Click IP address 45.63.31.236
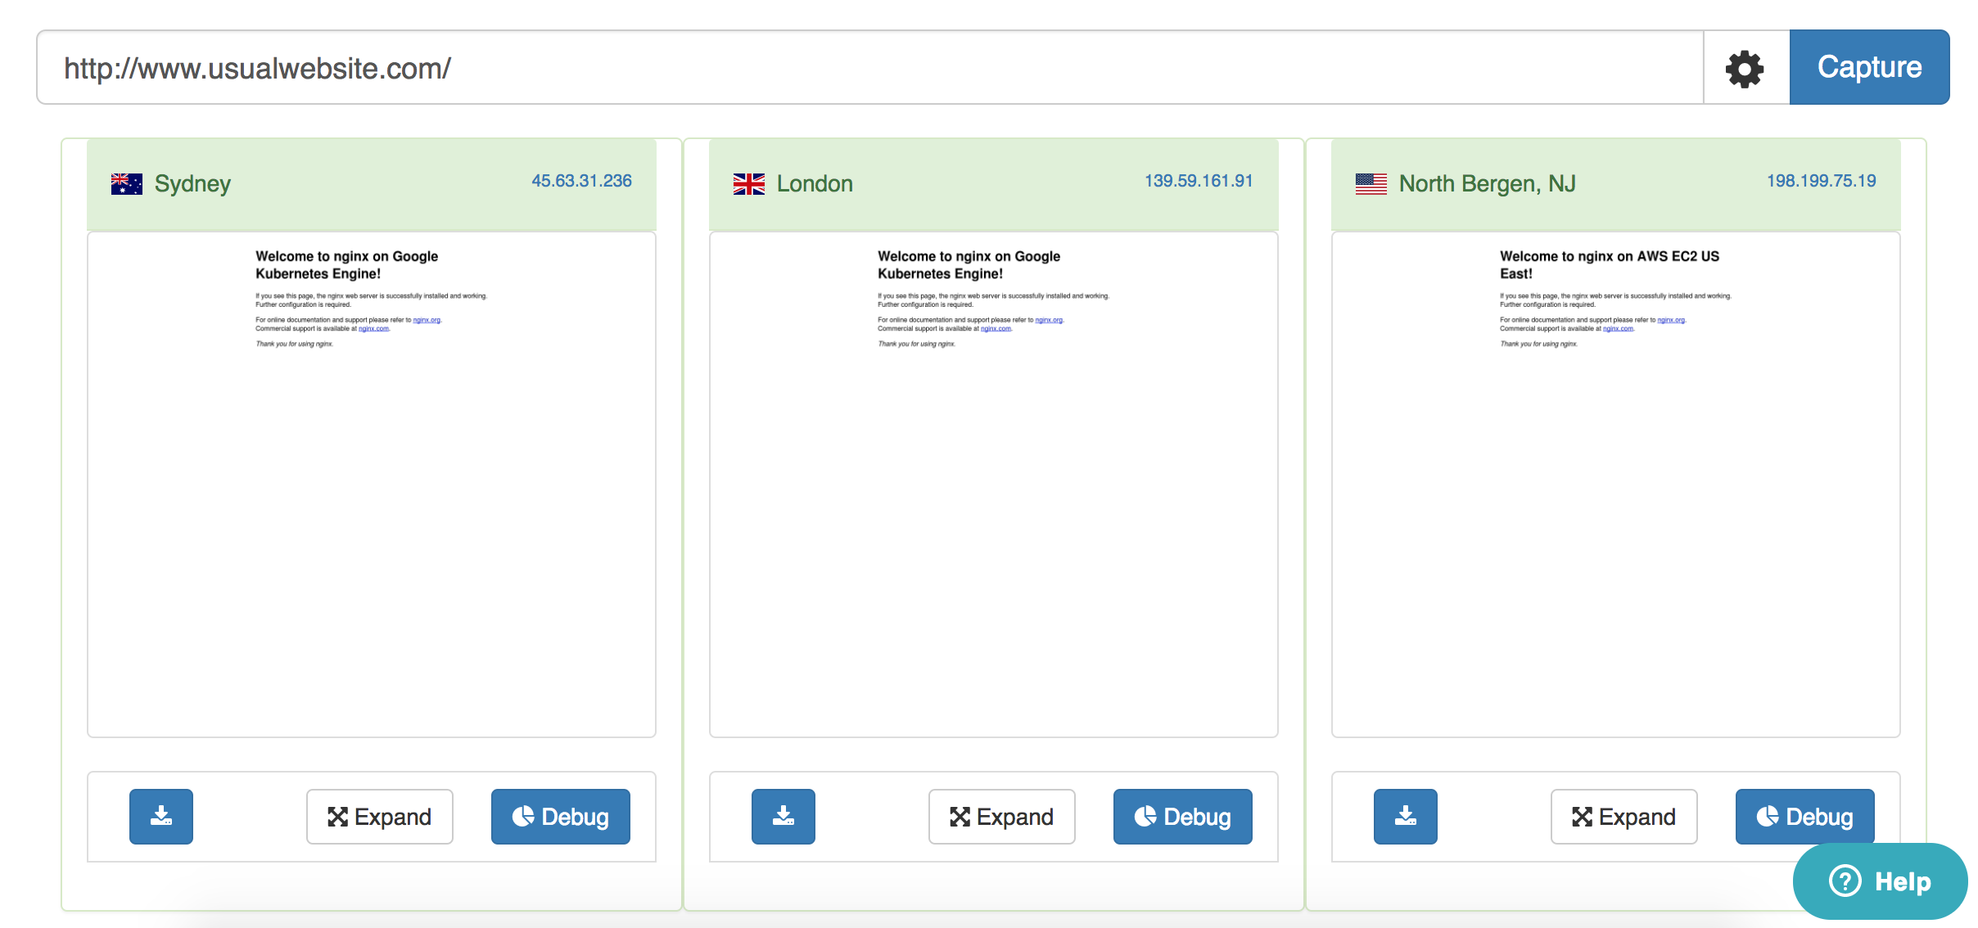Image resolution: width=1978 pixels, height=928 pixels. [x=582, y=181]
